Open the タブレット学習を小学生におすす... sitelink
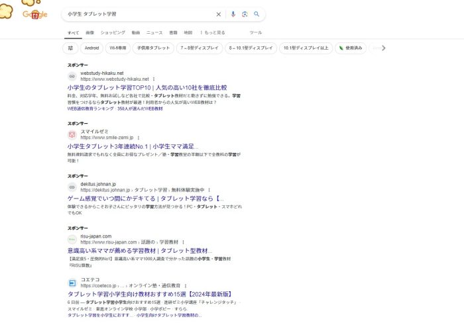The width and height of the screenshot is (464, 323). coord(100,315)
